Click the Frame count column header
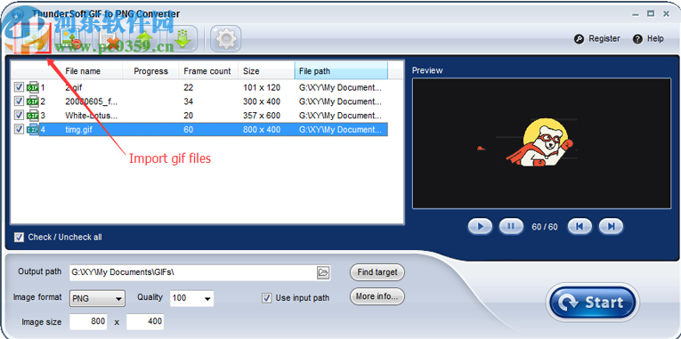681x339 pixels. tap(207, 71)
